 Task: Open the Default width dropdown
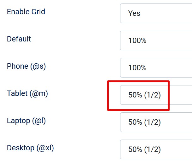[x=156, y=41]
